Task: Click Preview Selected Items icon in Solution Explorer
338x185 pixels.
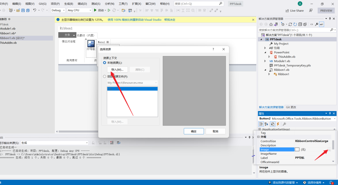Action: pos(321,24)
